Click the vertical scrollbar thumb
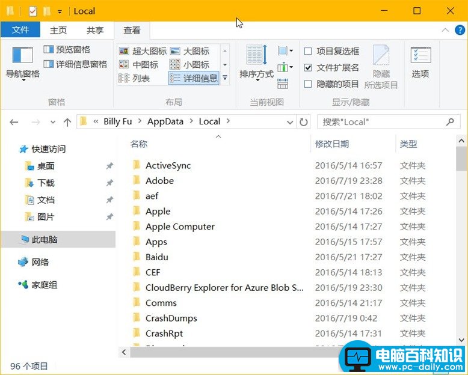Image resolution: width=468 pixels, height=375 pixels. pos(461,158)
